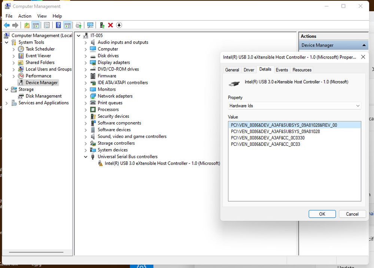This screenshot has width=374, height=268.
Task: Click the red X uninstall device icon
Action: coord(110,25)
